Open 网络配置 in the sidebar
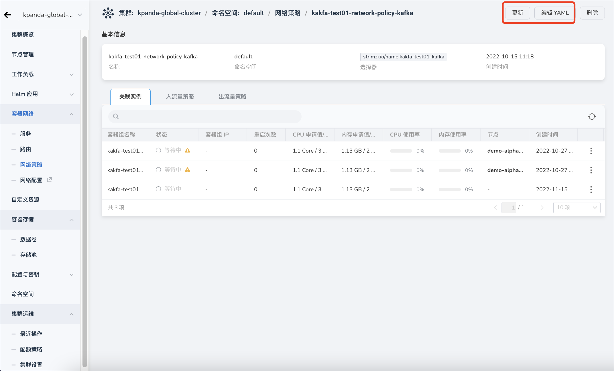This screenshot has width=614, height=371. 31,180
